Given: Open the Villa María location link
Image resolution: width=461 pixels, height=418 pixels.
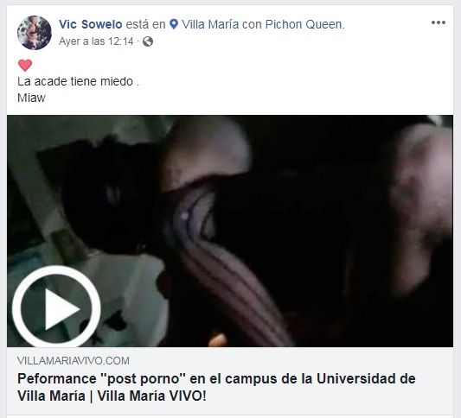Looking at the screenshot, I should coord(210,24).
